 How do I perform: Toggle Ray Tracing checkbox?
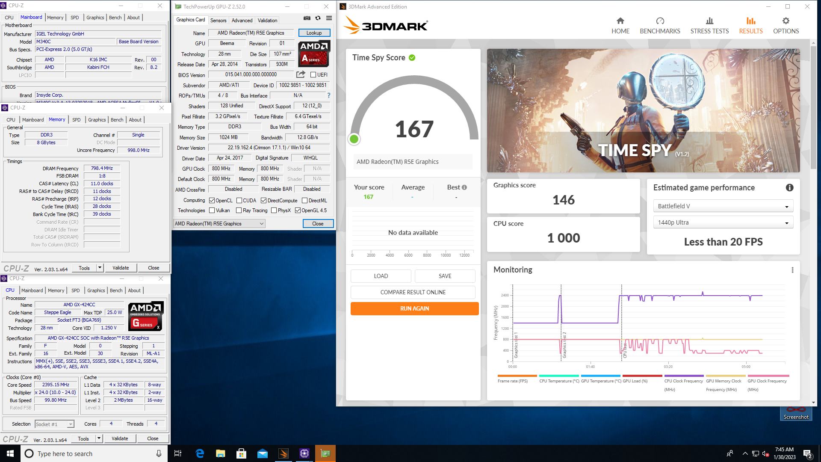coord(239,210)
